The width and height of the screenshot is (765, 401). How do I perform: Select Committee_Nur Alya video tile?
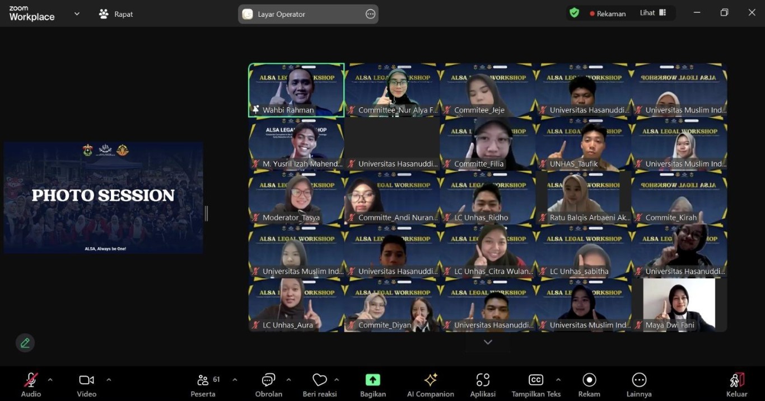pyautogui.click(x=392, y=90)
